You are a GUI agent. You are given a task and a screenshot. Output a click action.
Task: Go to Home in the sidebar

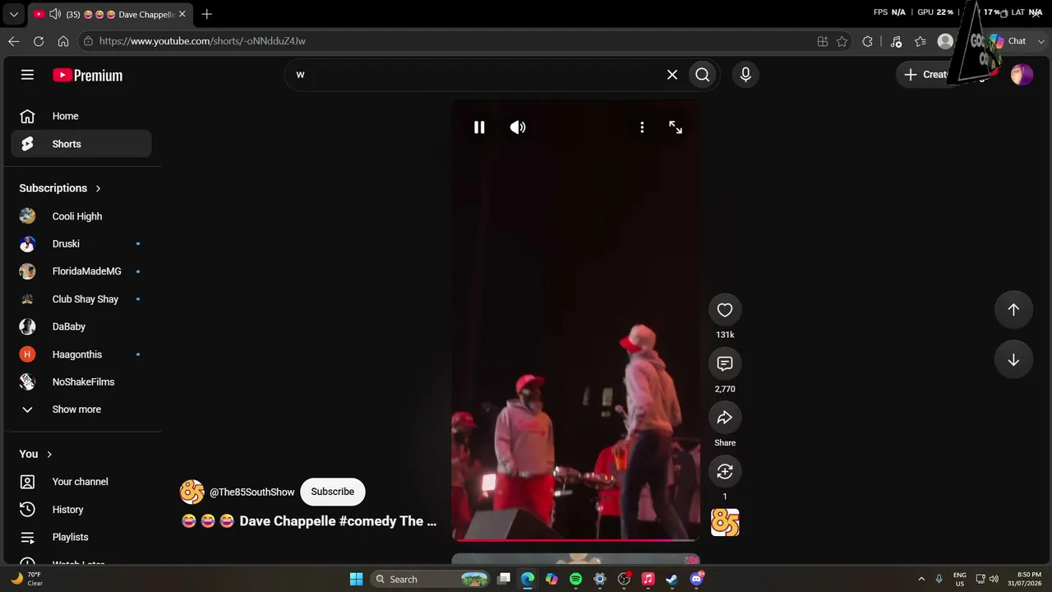[81, 116]
